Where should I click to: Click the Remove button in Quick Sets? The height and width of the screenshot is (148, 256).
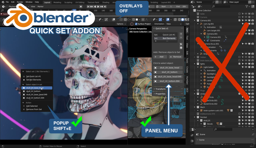[x=176, y=57]
